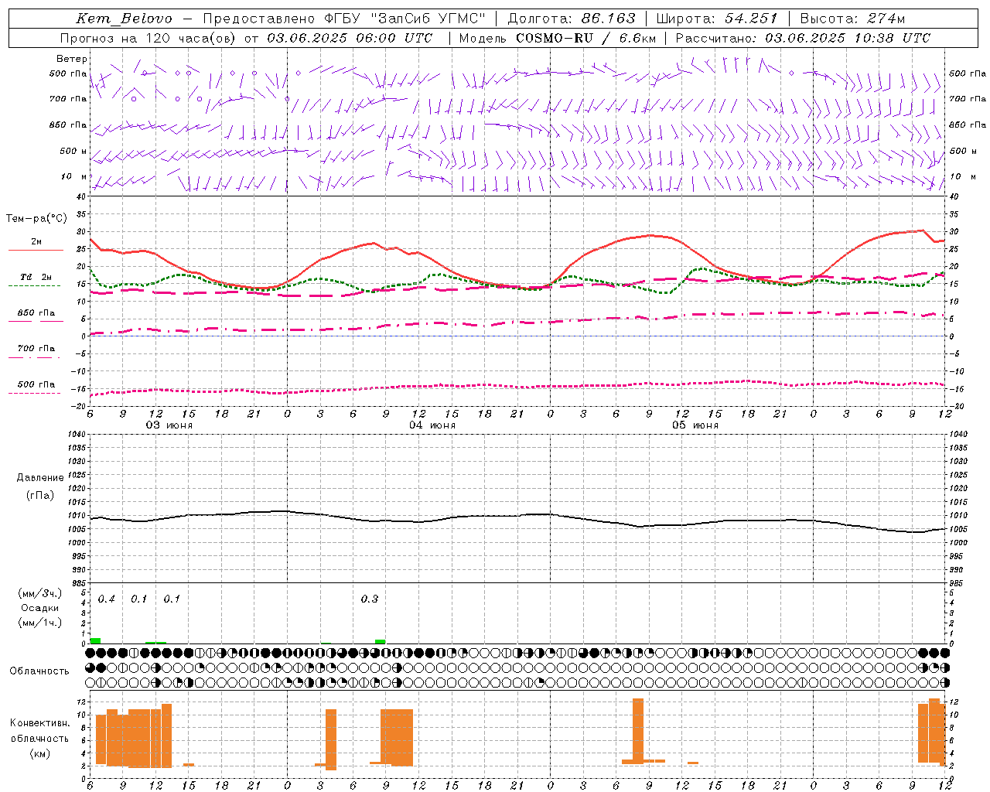Click the (км) unit label of convective cloudiness
The image size is (990, 792).
point(39,753)
